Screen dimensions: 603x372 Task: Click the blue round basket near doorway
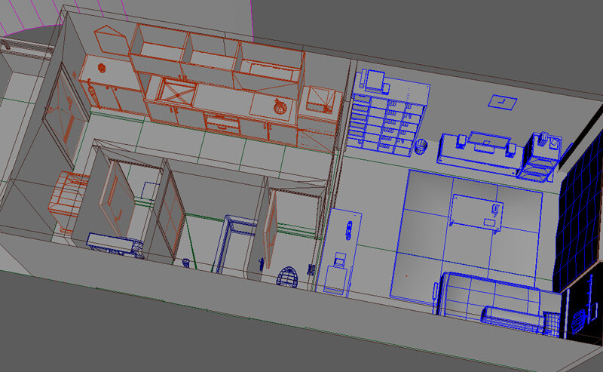[x=289, y=277]
